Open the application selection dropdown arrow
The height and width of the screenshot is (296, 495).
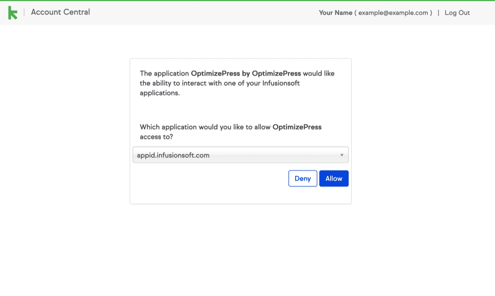coord(342,155)
